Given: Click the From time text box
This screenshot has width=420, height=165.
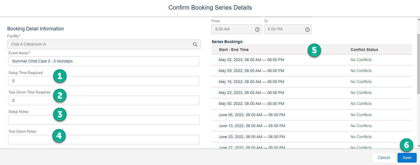Looking at the screenshot, I should tap(236, 29).
